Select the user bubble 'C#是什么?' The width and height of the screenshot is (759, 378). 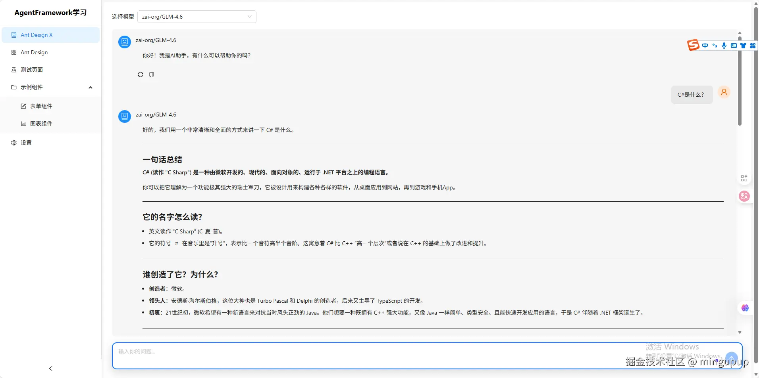click(692, 95)
